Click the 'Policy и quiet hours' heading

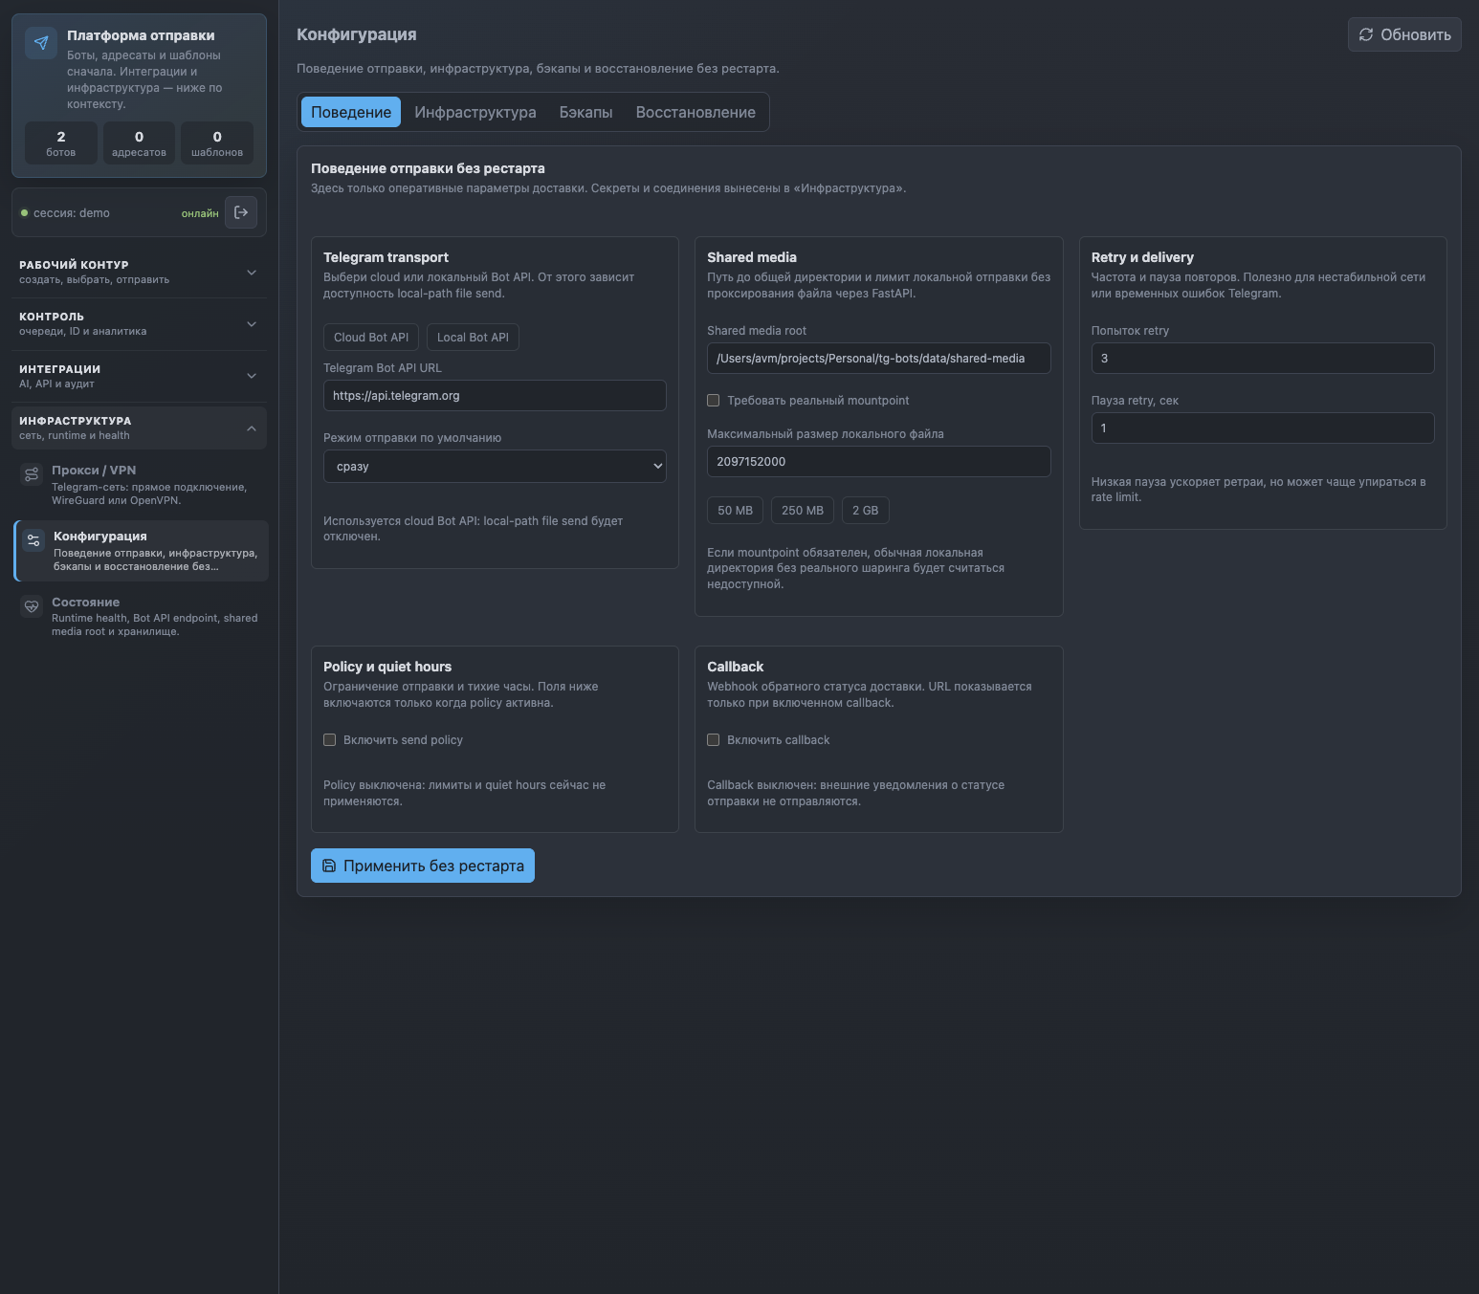tap(387, 667)
